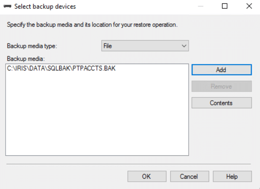Click the backup device icon in title bar
This screenshot has width=260, height=189.
click(x=7, y=6)
